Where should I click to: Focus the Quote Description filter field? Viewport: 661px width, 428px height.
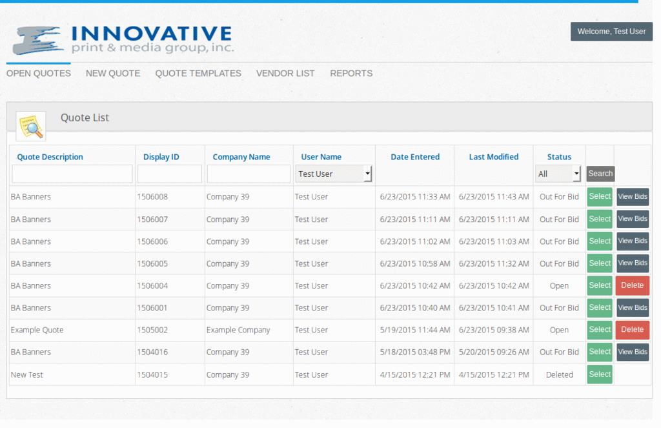point(72,174)
